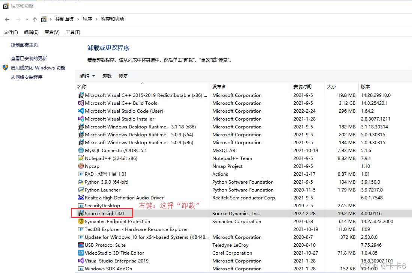
Task: Click the Visual Studio Installer icon
Action: point(81,119)
